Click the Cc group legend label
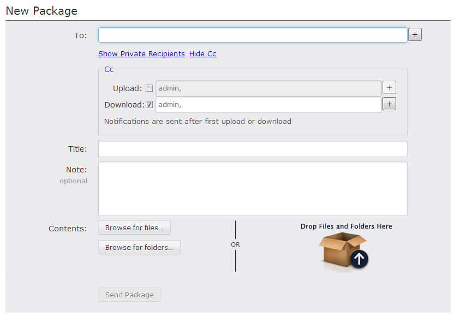The image size is (455, 317). [109, 69]
